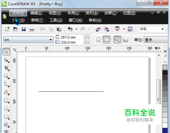The width and height of the screenshot is (170, 133).
Task: Open color palette flyout arrow
Action: tap(165, 51)
